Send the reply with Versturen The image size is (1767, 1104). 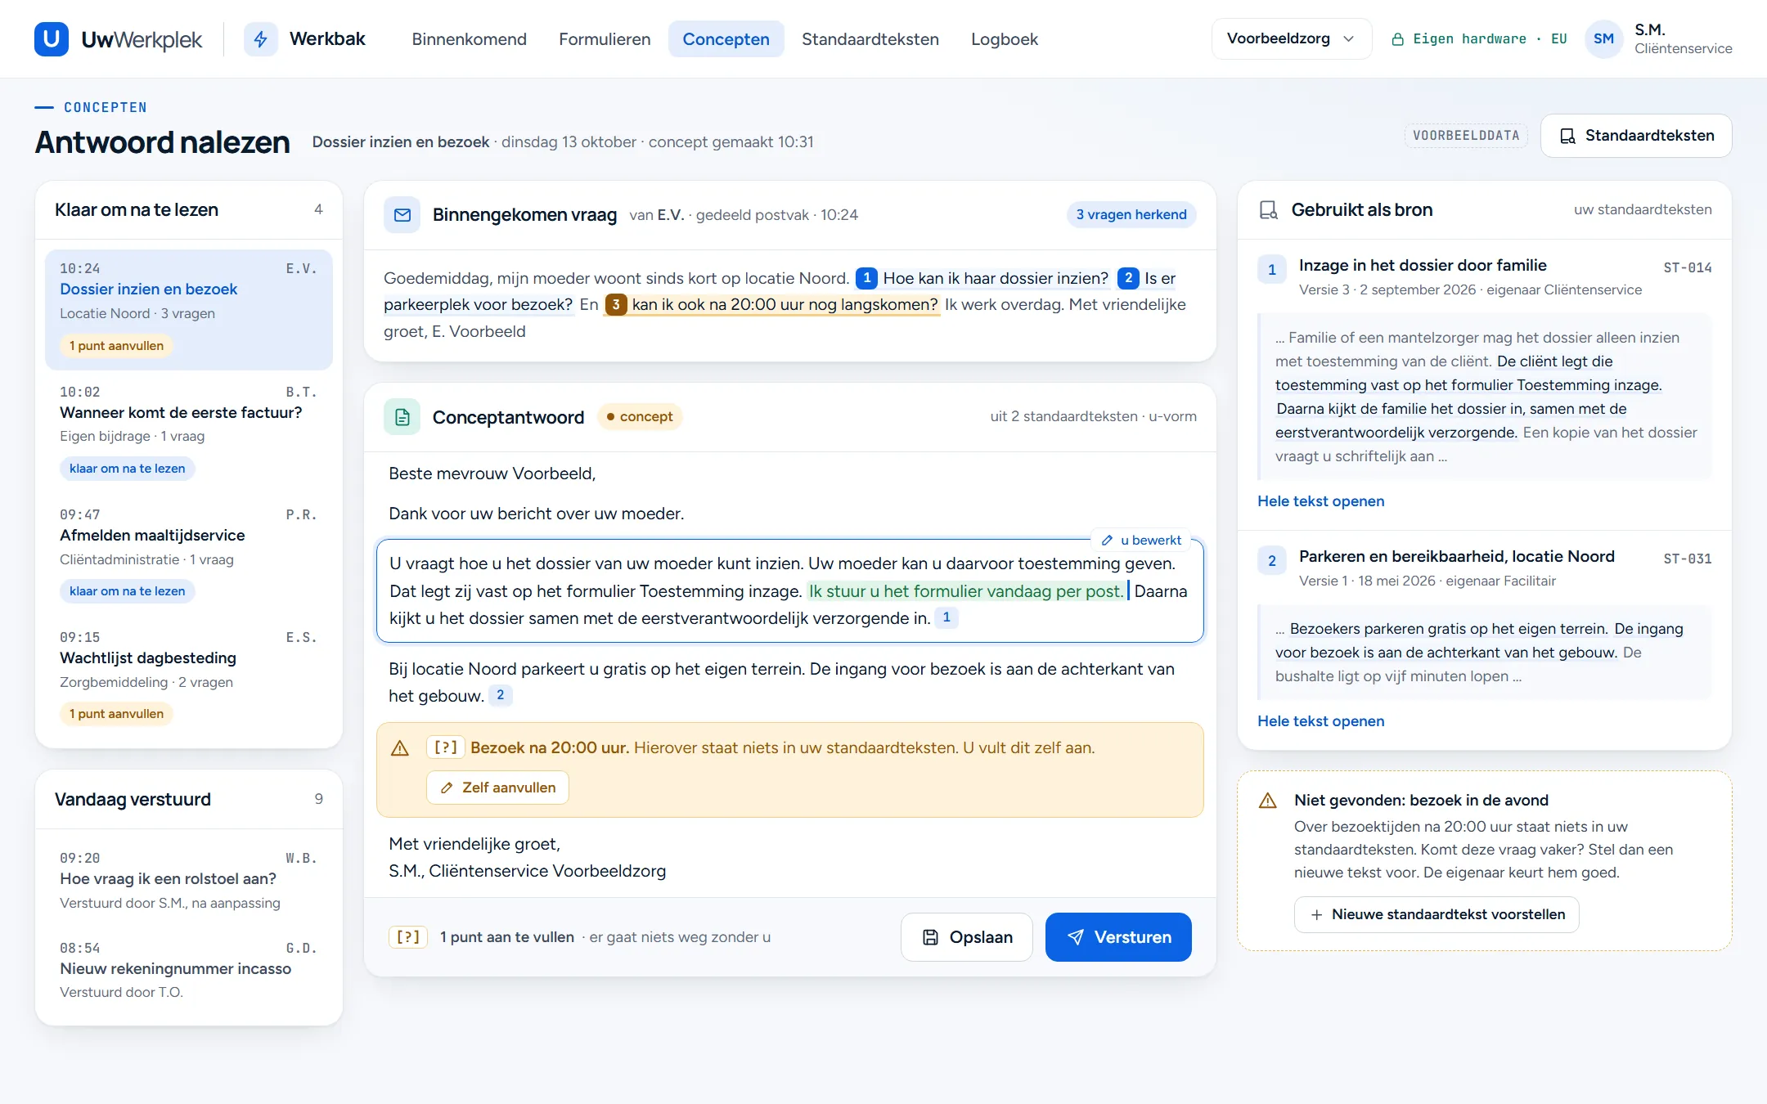point(1118,937)
